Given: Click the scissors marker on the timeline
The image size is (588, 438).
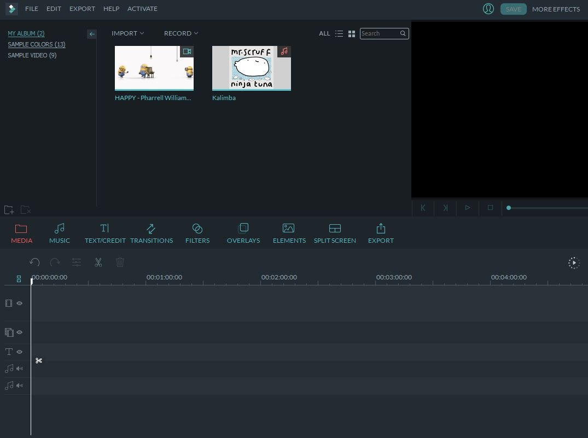Looking at the screenshot, I should pos(39,361).
